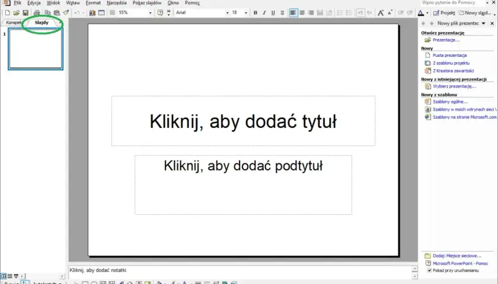This screenshot has width=498, height=284.
Task: Click the Print icon in toolbar
Action: pos(37,13)
